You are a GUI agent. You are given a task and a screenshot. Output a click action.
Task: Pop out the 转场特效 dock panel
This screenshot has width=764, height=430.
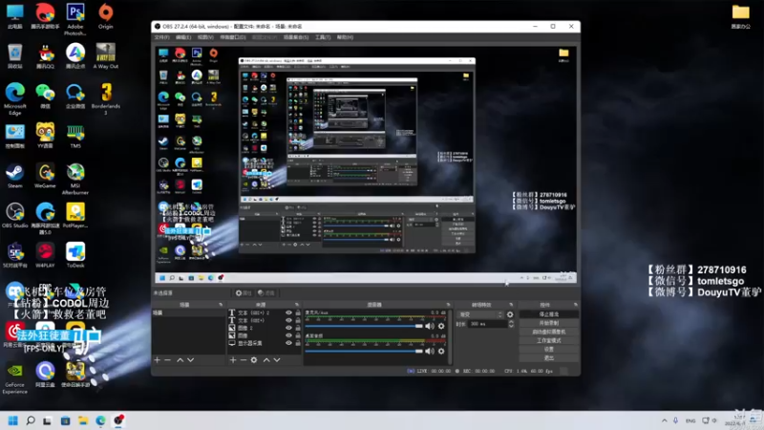click(511, 305)
